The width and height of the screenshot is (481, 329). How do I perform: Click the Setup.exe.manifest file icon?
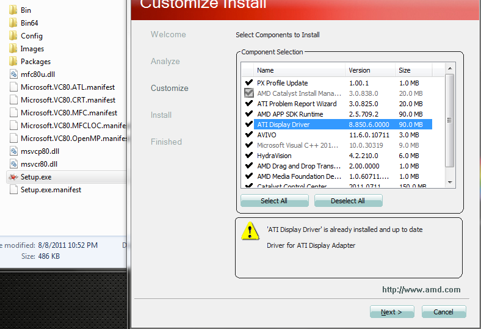tap(14, 190)
